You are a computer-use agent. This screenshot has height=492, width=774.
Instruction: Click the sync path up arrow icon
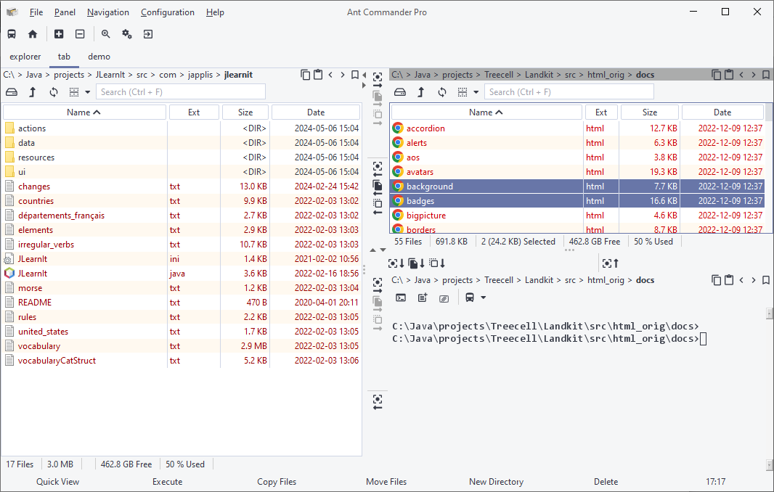pos(611,263)
